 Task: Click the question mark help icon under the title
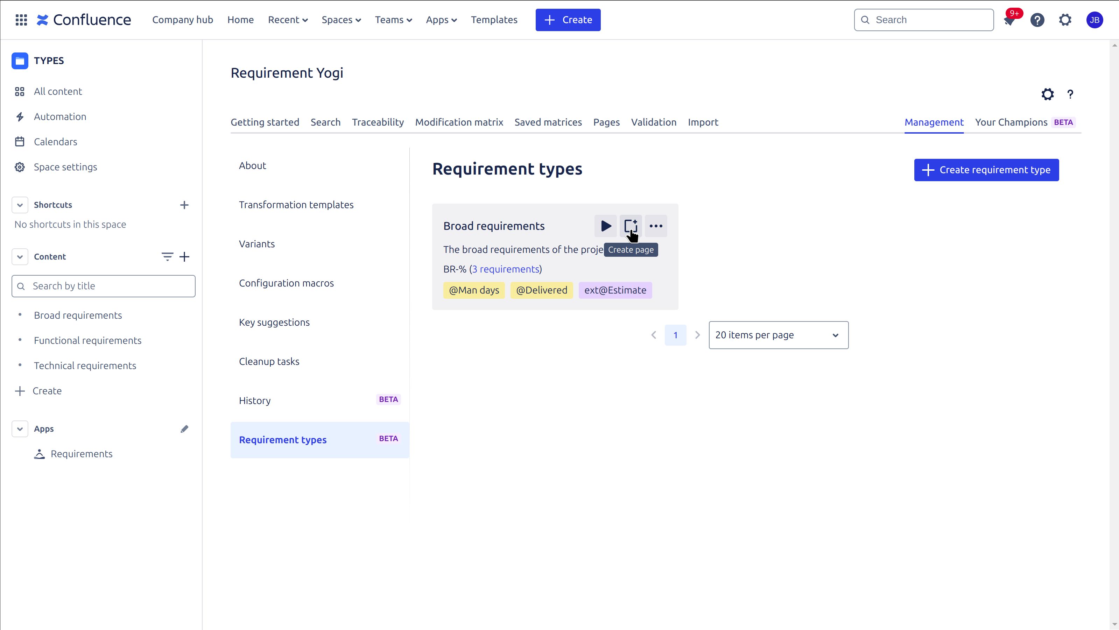(x=1070, y=94)
